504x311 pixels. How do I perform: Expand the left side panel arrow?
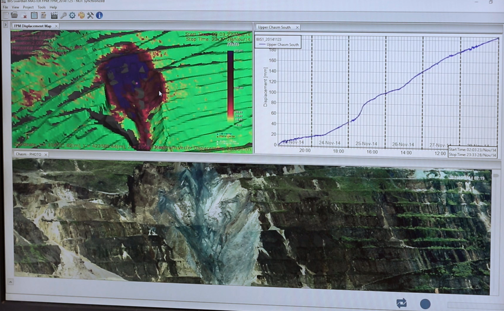[6, 24]
